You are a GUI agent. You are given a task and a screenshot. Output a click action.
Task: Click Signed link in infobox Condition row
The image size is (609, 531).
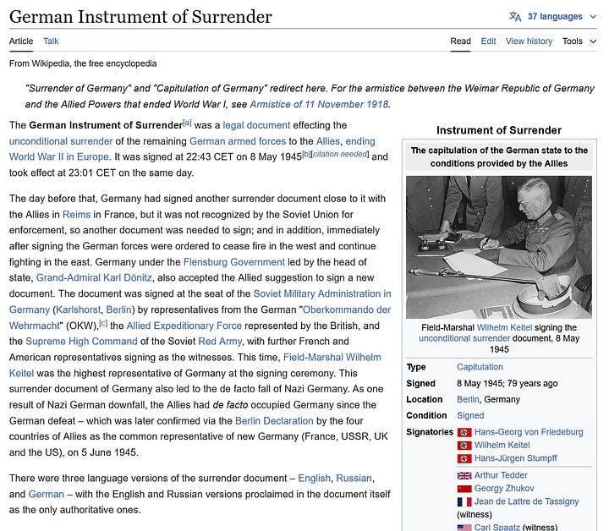click(x=470, y=416)
